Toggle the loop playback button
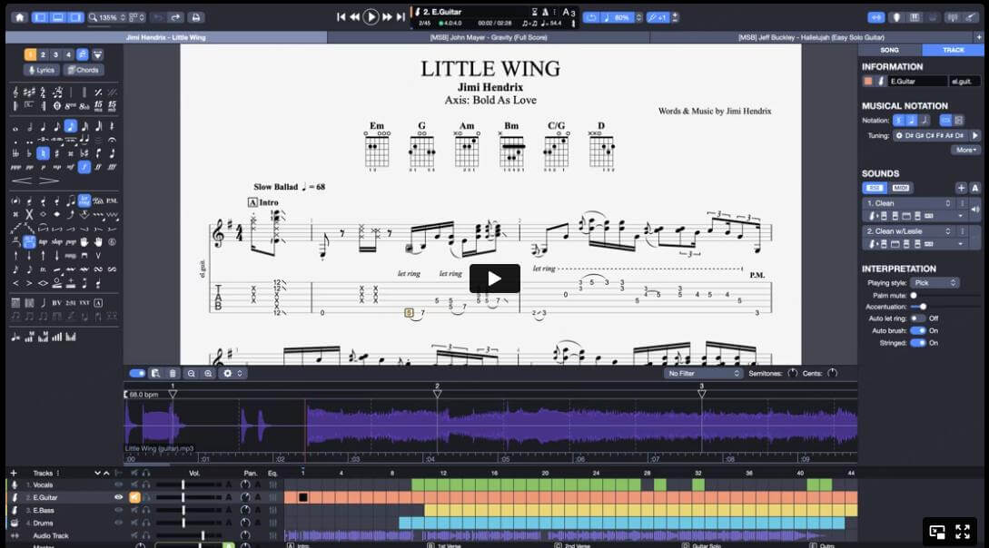Viewport: 989px width, 548px height. click(x=591, y=17)
